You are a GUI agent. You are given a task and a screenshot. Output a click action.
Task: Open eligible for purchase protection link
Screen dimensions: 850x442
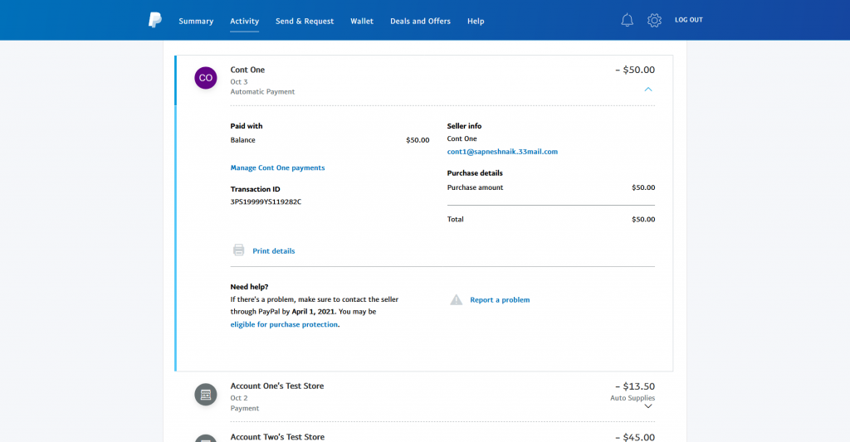coord(284,324)
